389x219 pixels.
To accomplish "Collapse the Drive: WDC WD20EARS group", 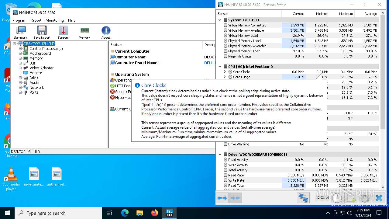I will (220, 155).
